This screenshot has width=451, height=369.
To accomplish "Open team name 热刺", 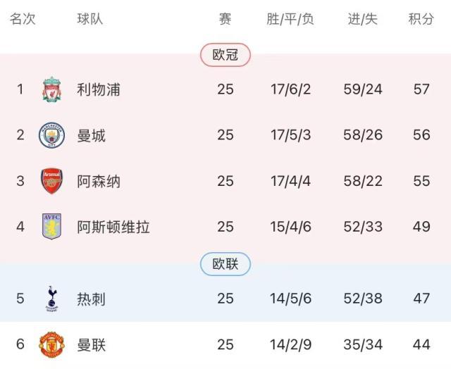I will click(92, 299).
